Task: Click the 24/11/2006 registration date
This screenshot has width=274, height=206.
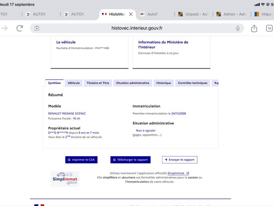Action: (x=178, y=114)
